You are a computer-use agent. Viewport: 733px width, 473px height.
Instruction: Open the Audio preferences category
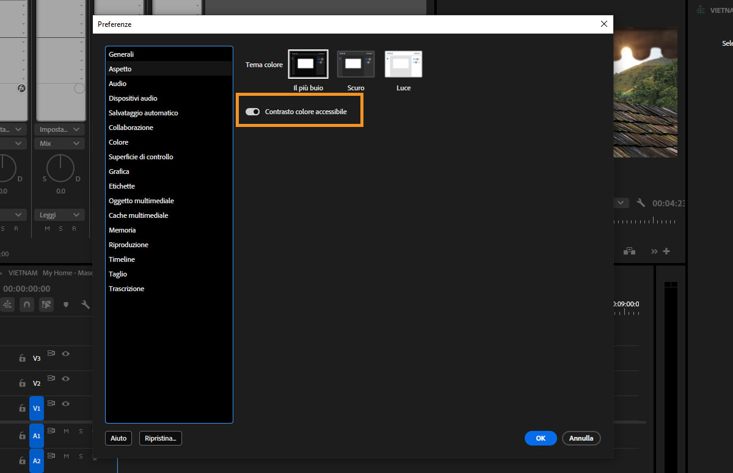tap(169, 84)
